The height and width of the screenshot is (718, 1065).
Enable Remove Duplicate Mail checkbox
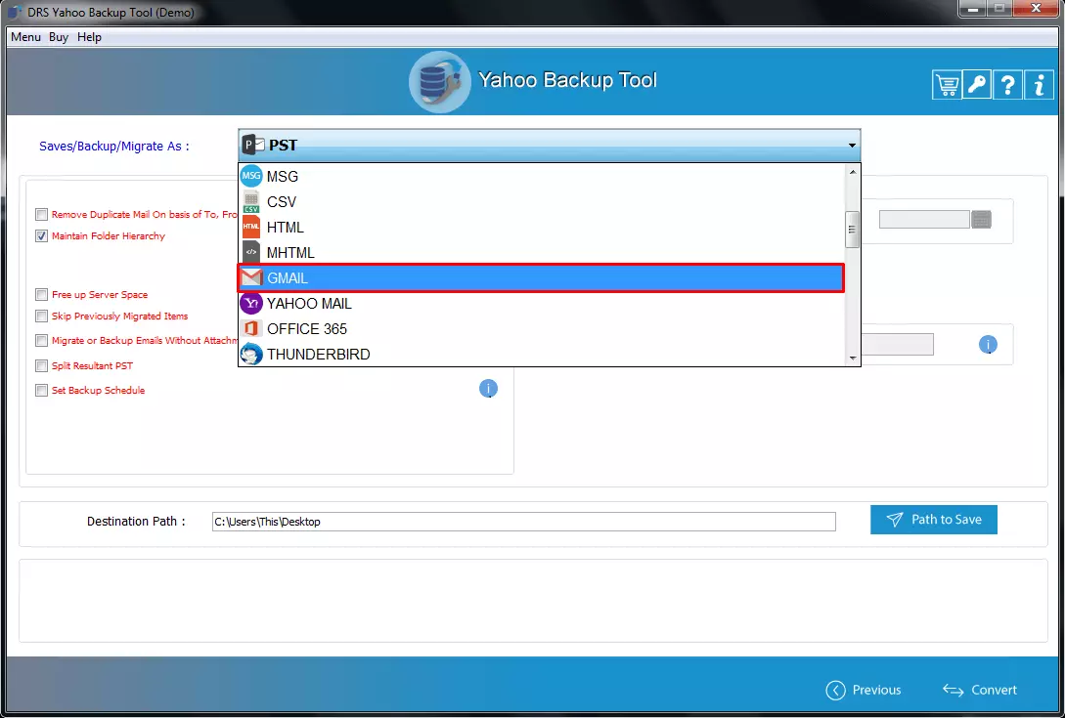(41, 215)
